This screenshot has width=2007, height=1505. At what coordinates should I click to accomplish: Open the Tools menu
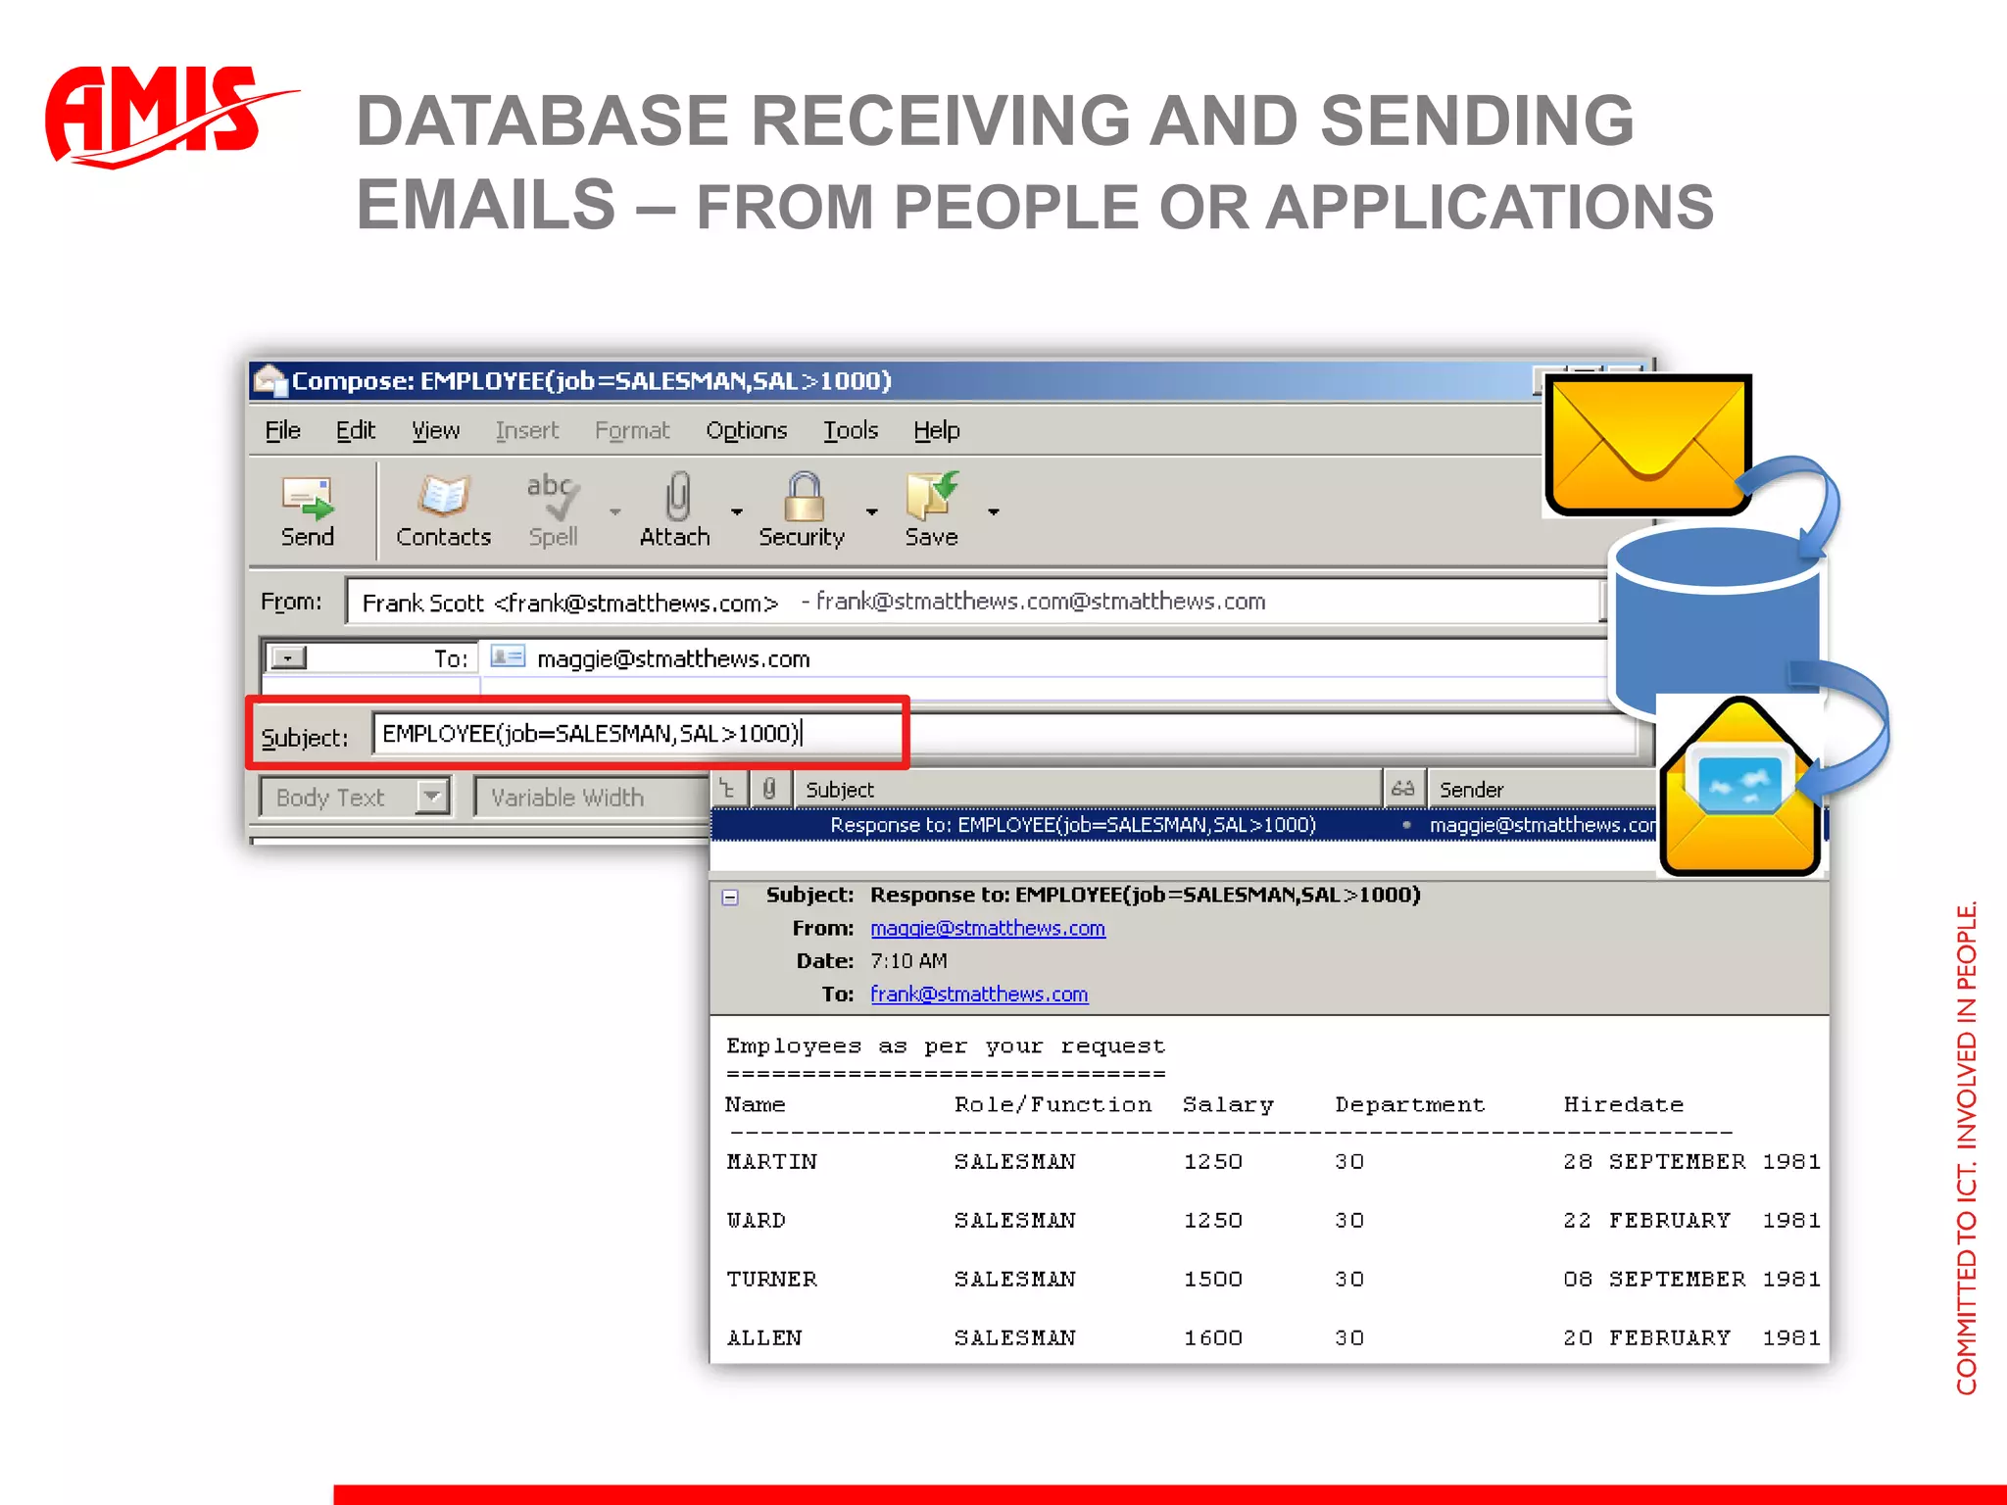[x=851, y=430]
